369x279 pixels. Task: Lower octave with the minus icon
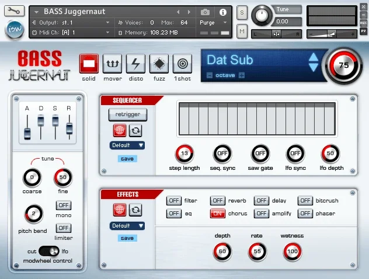coord(210,75)
